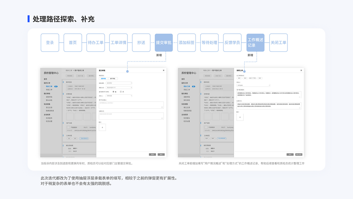353x199 pixels.
Task: Click inside the 用户情况概述 text area
Action: 131,105
